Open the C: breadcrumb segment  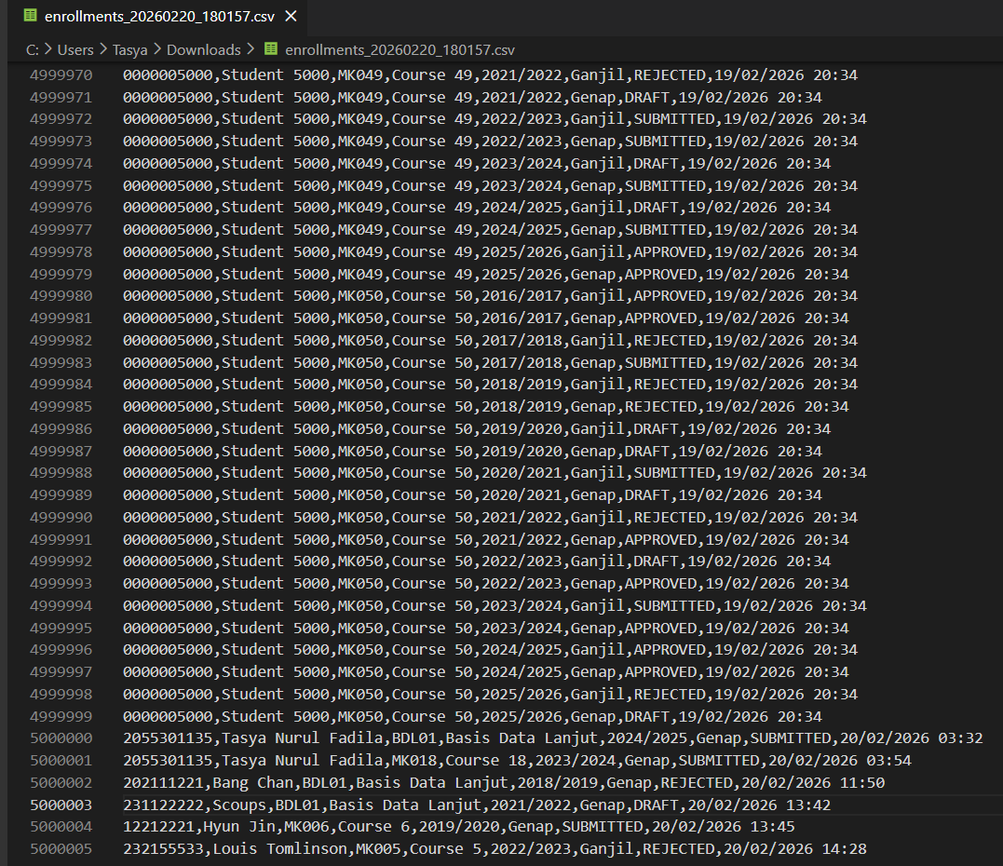[x=32, y=50]
